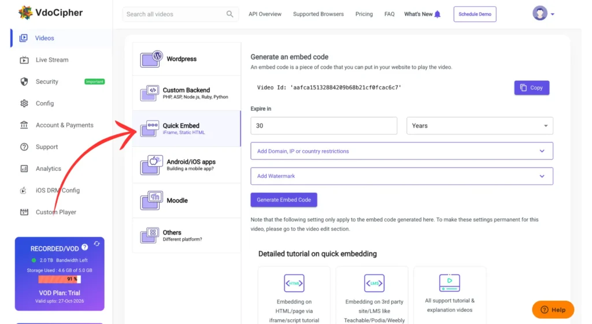Viewport: 592px width, 324px height.
Task: Click the LMS embedding tutorial icon
Action: pos(374,283)
